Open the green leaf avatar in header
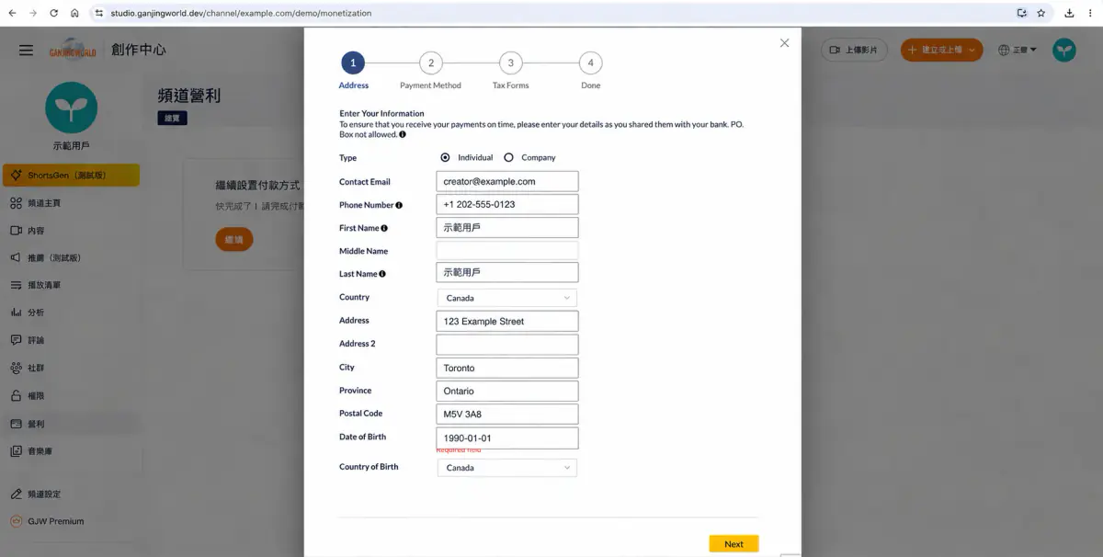 (x=1064, y=50)
